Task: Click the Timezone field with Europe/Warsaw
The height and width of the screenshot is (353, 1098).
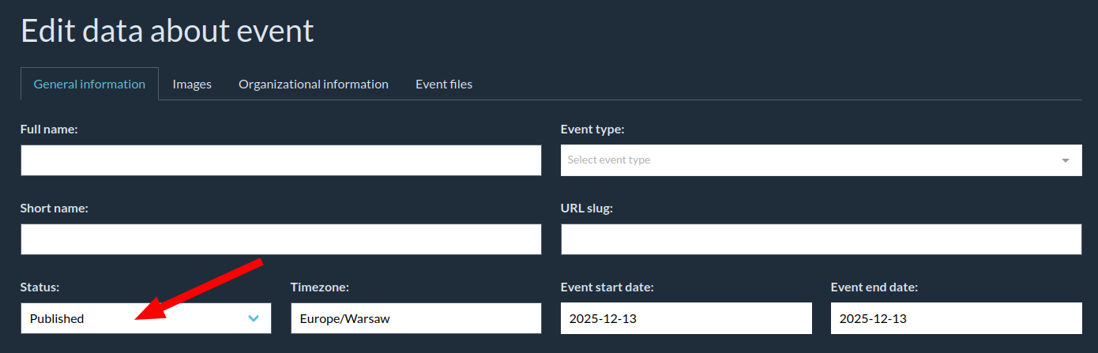Action: [x=416, y=318]
